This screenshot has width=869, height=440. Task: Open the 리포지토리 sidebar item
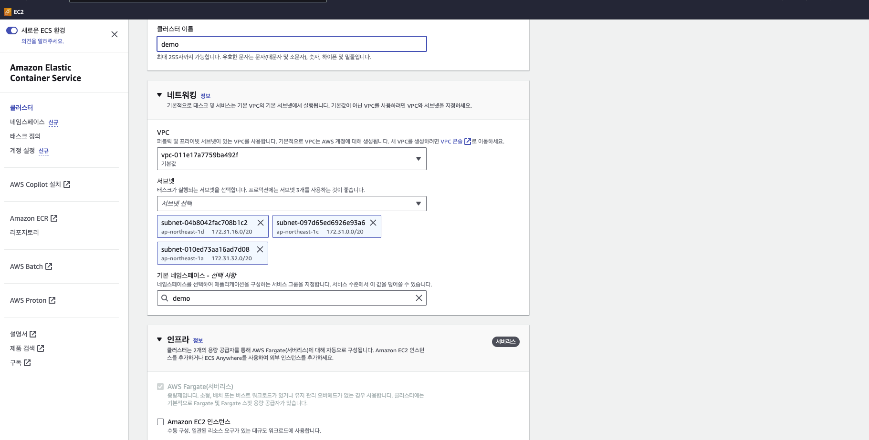24,233
